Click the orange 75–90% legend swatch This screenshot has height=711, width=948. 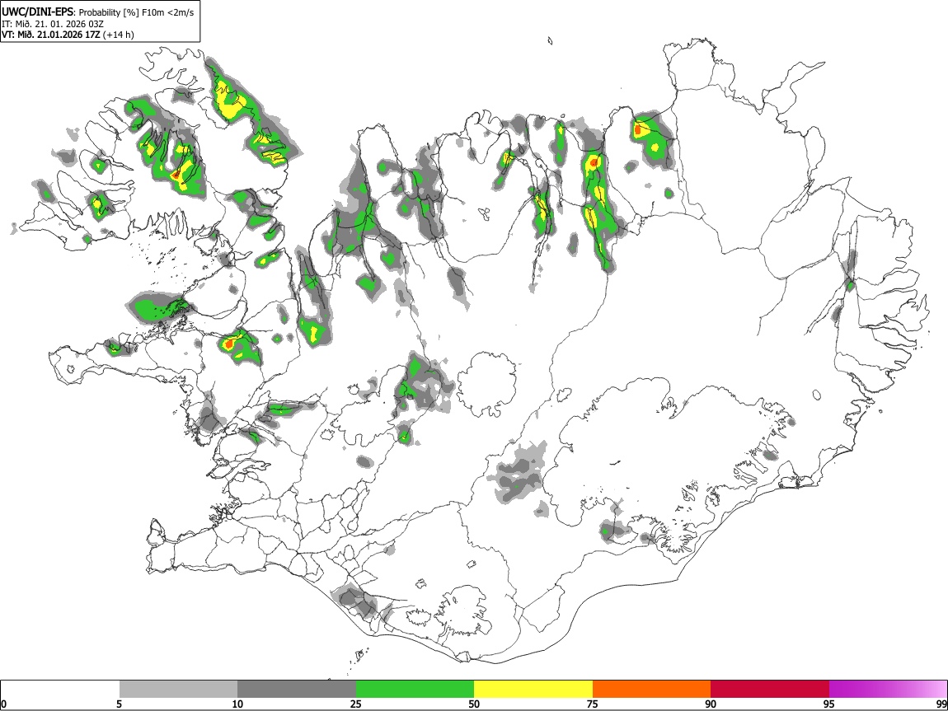click(x=651, y=690)
